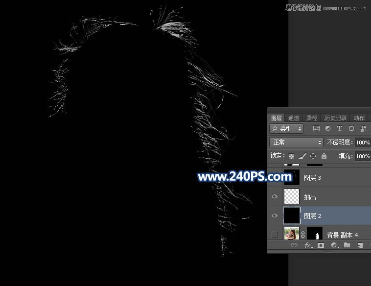
Task: Open the 类型 filter dropdown
Action: (286, 129)
